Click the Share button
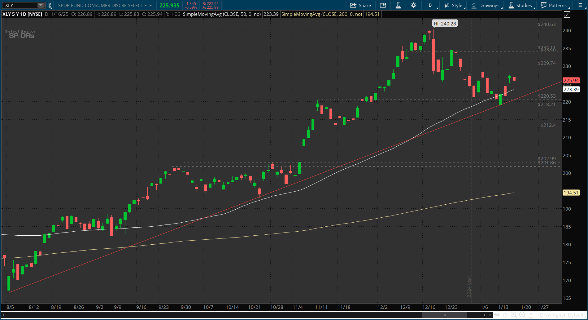The image size is (588, 320). pyautogui.click(x=360, y=5)
